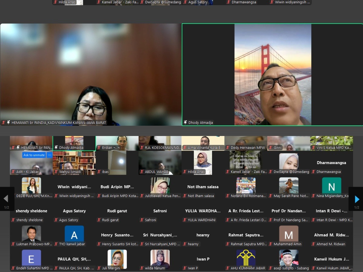Select the blue A avatar of TYO kanwil jabar

(74, 234)
